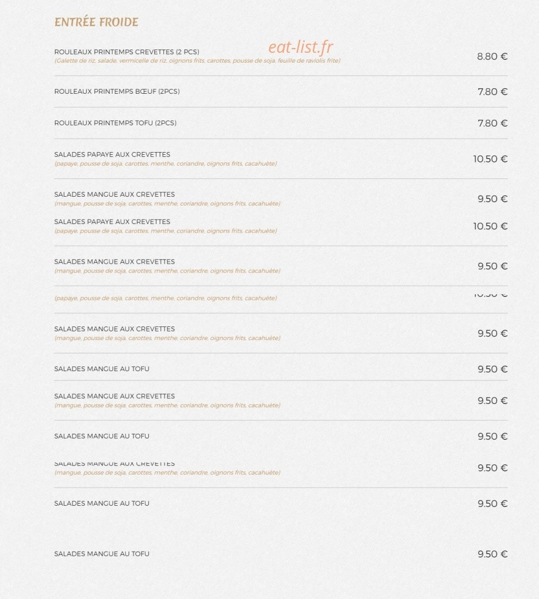Select Rouleaux Printemps Crevettes (2 PCS) item
The height and width of the screenshot is (599, 539).
point(127,52)
